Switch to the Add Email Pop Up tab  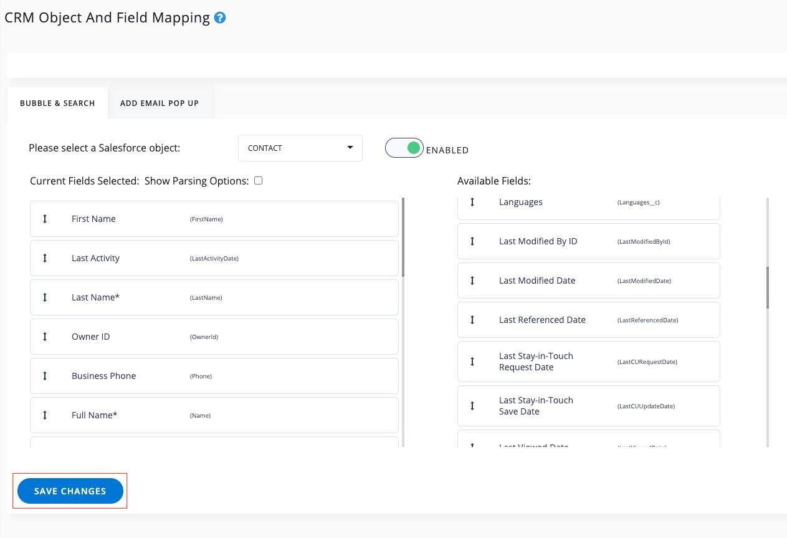coord(160,103)
